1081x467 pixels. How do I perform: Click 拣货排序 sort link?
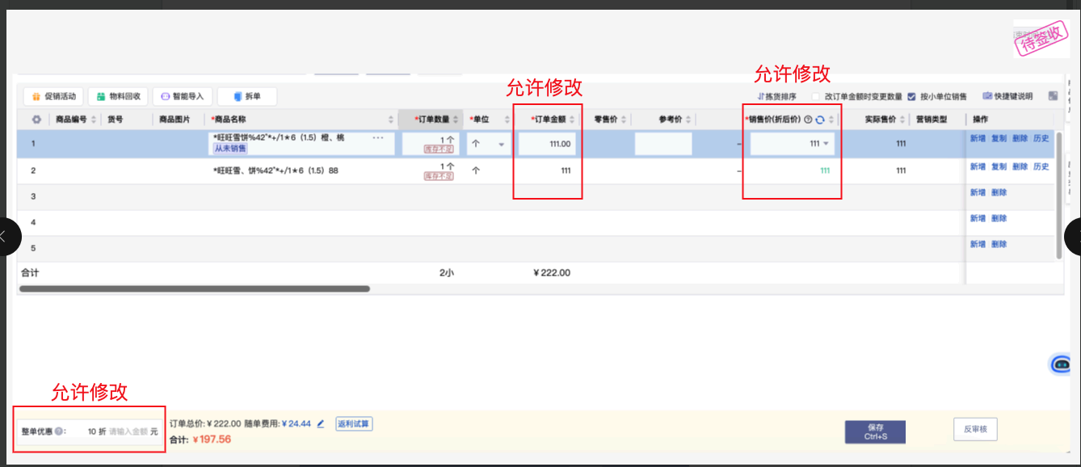point(776,96)
